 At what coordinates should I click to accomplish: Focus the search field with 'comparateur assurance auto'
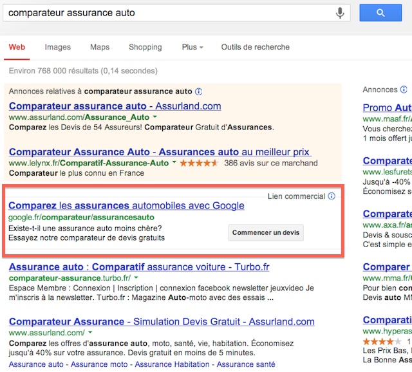click(x=176, y=13)
